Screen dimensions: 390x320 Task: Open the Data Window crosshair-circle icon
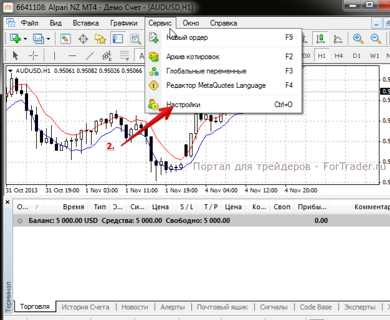[x=83, y=39]
